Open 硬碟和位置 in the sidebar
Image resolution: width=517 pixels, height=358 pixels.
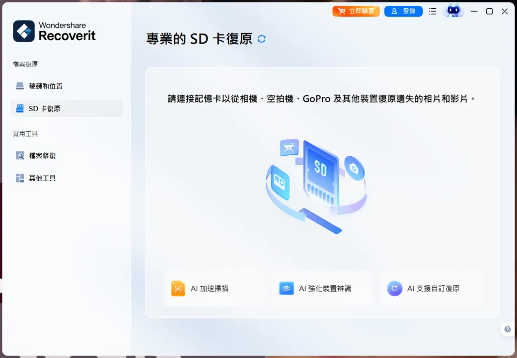67,86
